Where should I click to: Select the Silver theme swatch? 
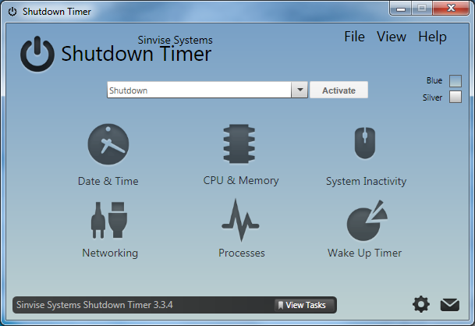tap(456, 97)
